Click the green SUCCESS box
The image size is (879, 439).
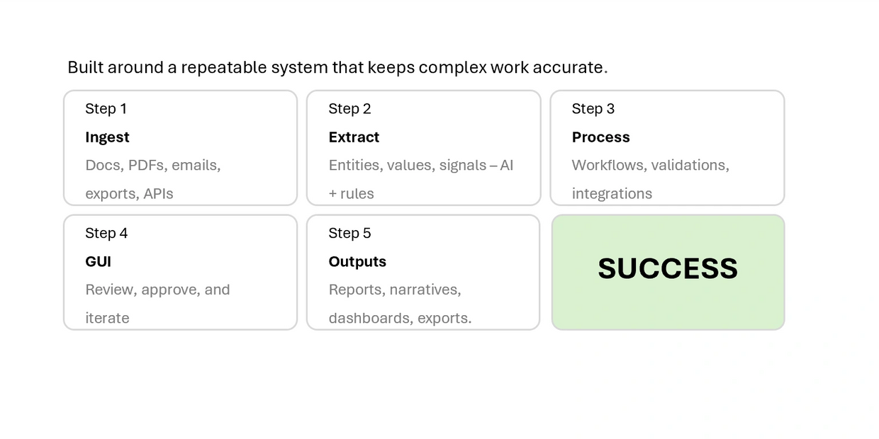pos(668,272)
